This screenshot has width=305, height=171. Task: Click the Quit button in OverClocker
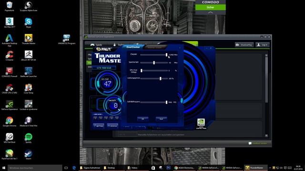tap(161, 119)
